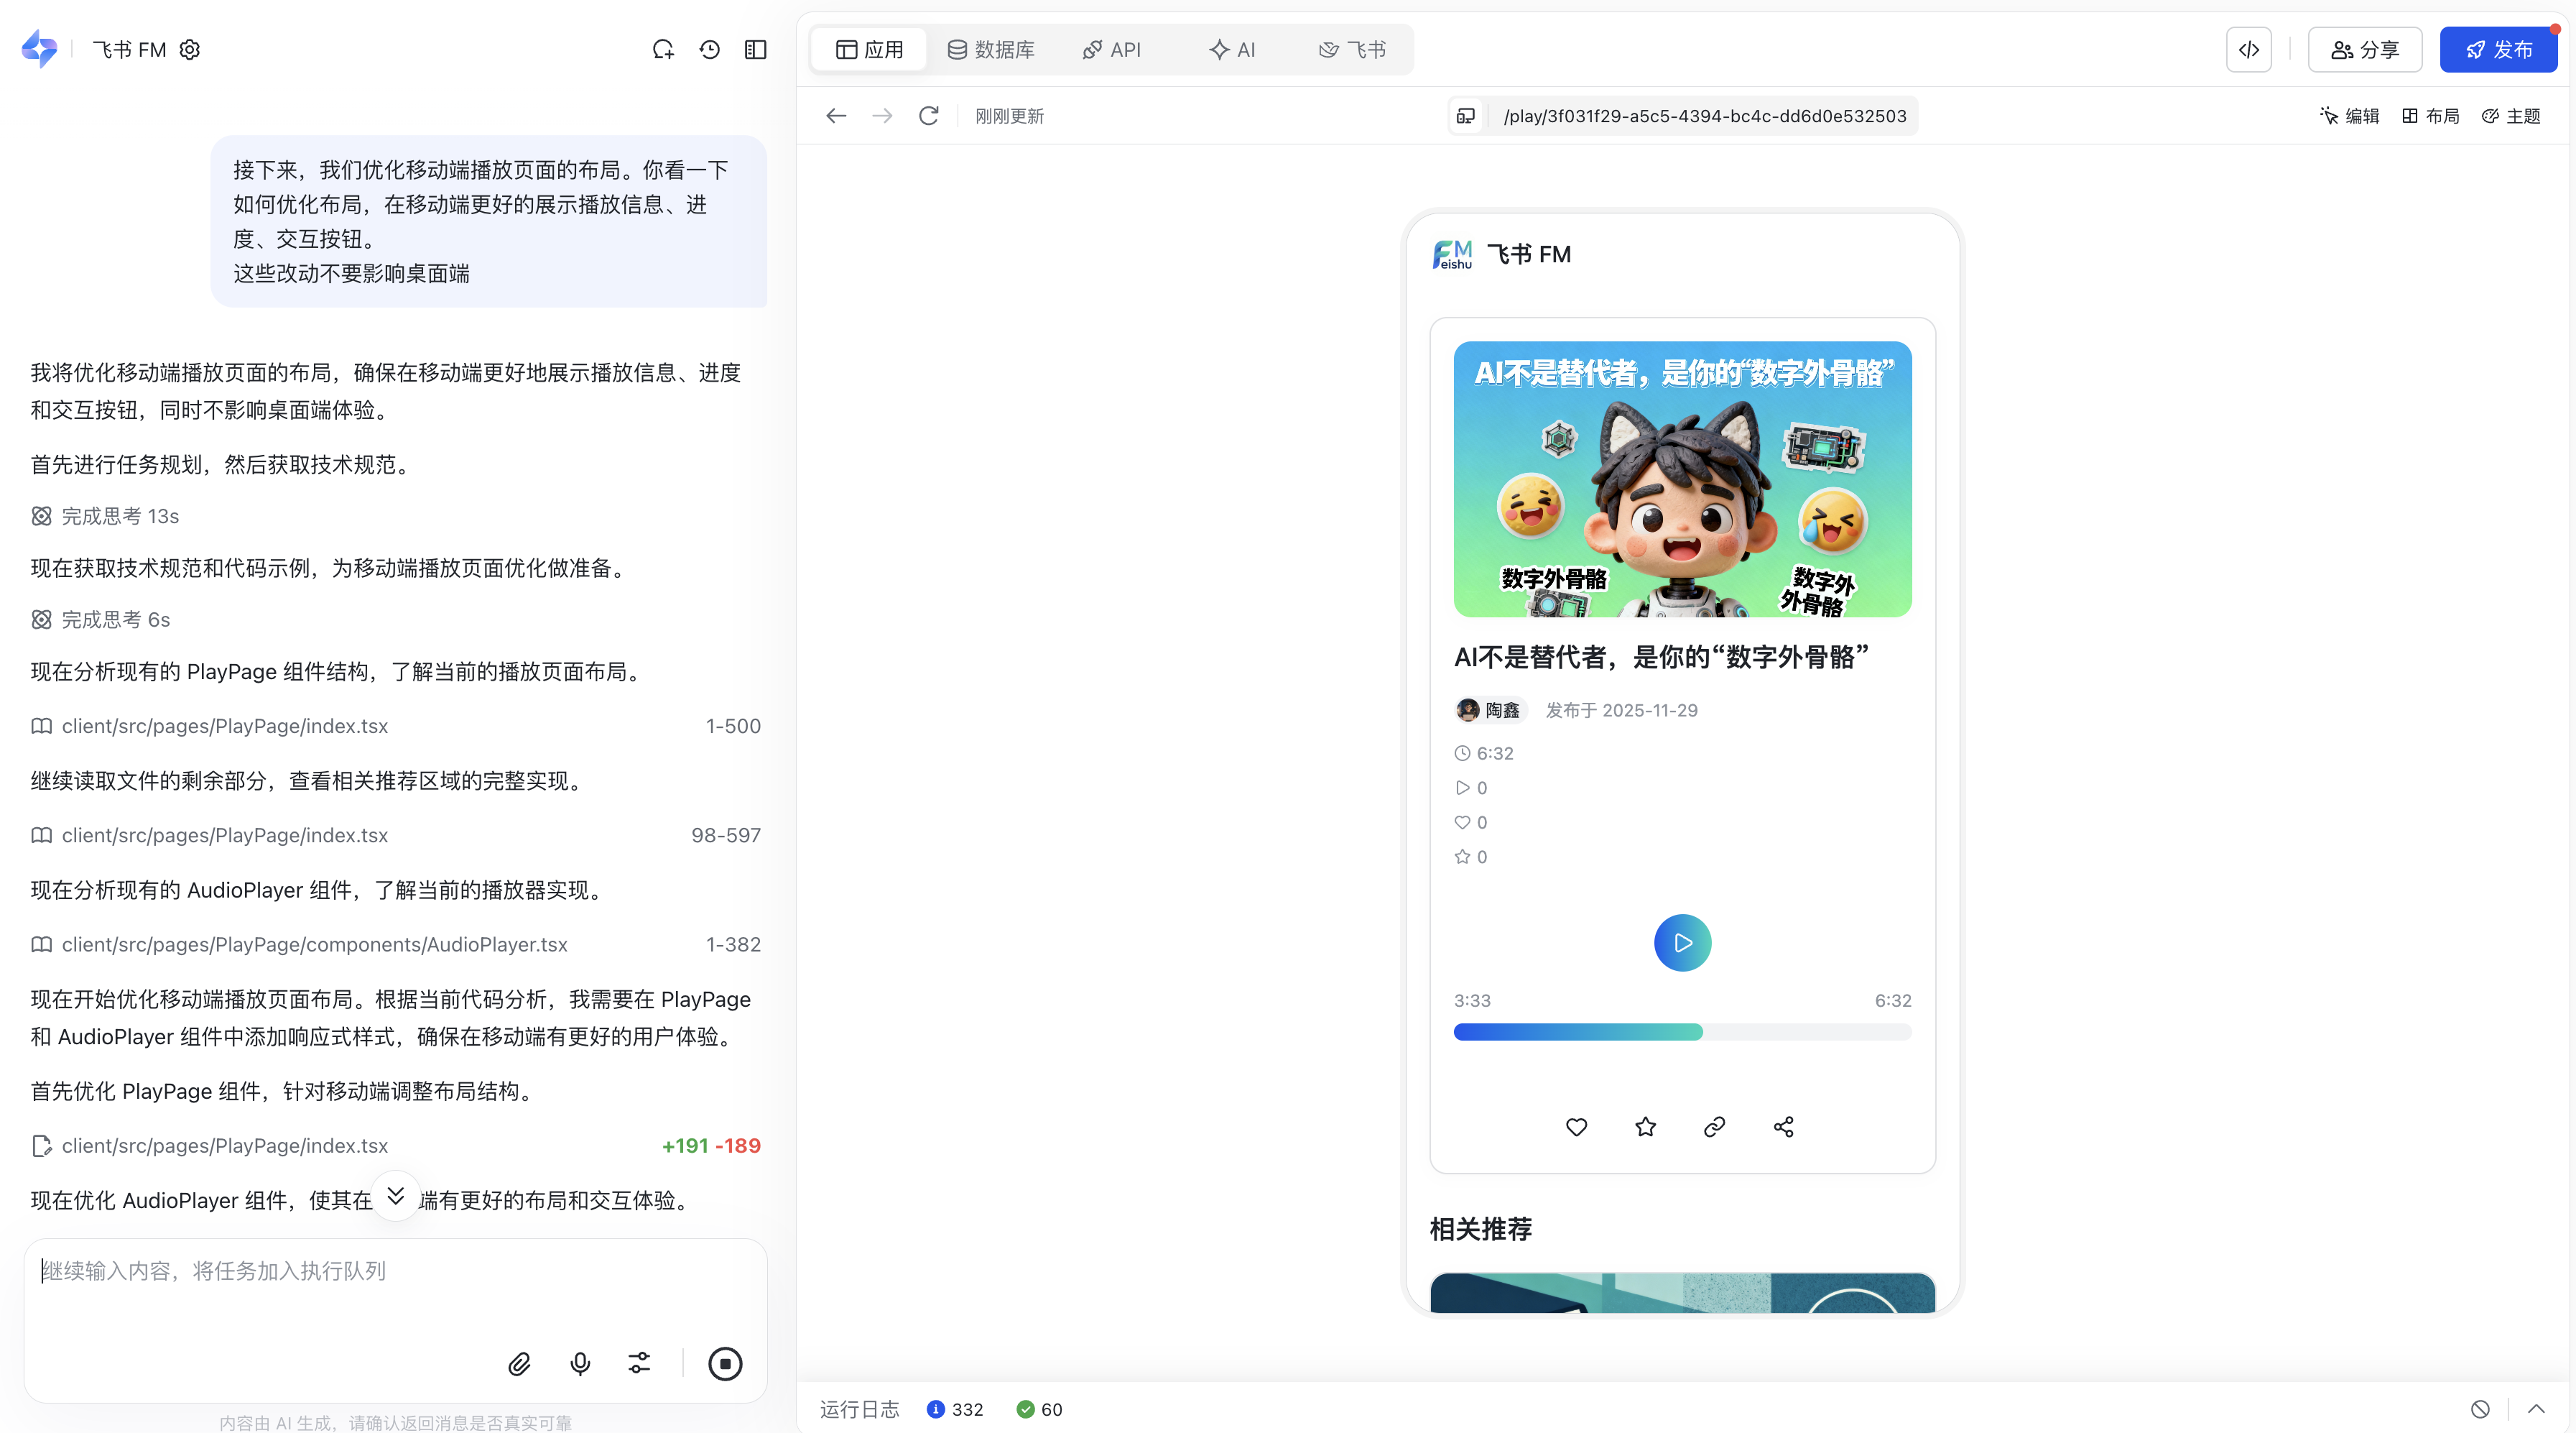This screenshot has height=1433, width=2576.
Task: Click the scroll-to-bottom chevron button
Action: click(396, 1196)
